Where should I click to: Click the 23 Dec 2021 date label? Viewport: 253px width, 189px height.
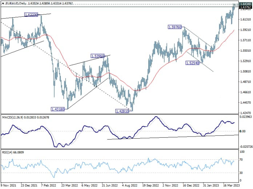pos(29,185)
